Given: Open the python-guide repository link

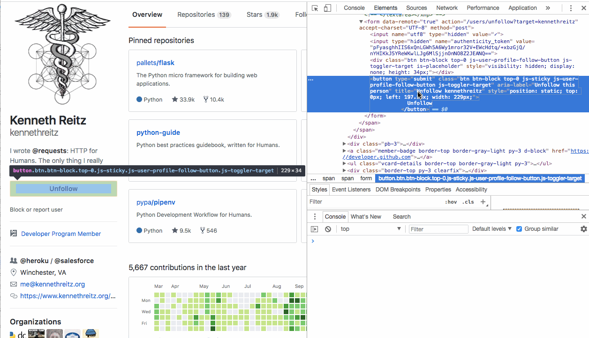Looking at the screenshot, I should coord(159,132).
